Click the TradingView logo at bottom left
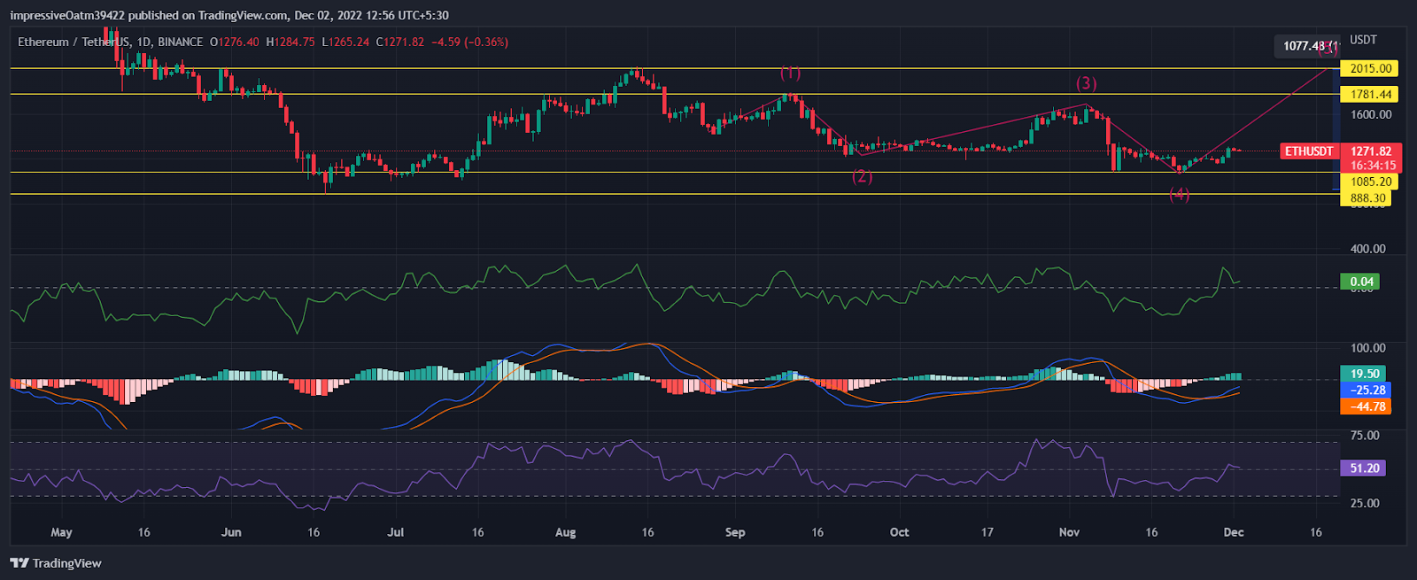Image resolution: width=1417 pixels, height=580 pixels. [x=56, y=563]
